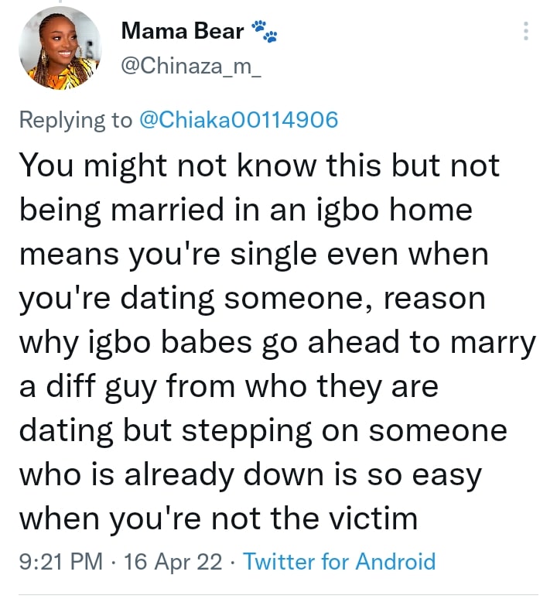Click the line "a diff guy from who they are"
Viewport: 557px width, 599px height.
(228, 385)
